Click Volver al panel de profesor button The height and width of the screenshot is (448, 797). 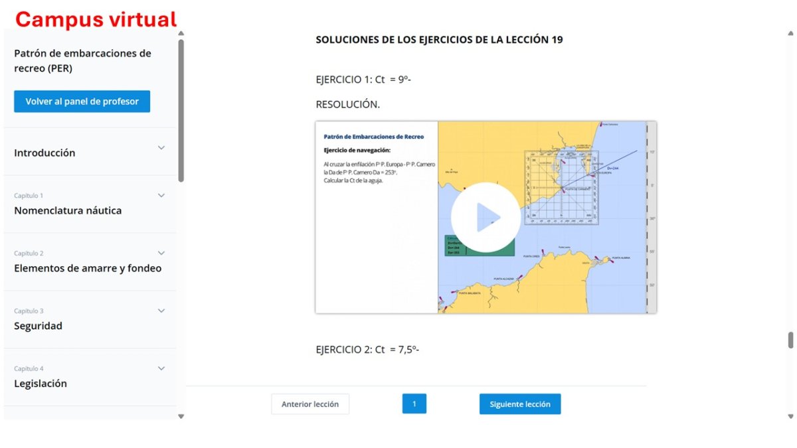tap(82, 102)
